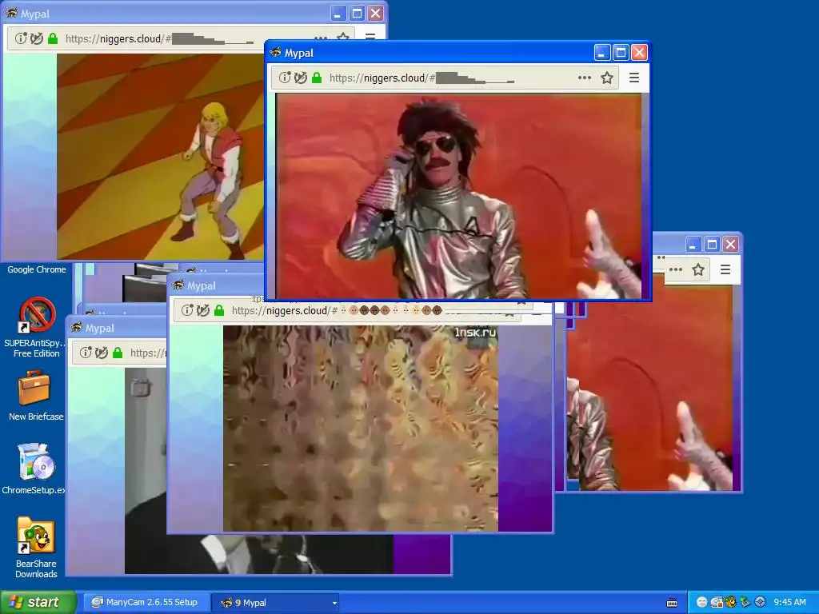Click address bar in silver-suit video window
Screen dimensions: 819x614
(445, 78)
